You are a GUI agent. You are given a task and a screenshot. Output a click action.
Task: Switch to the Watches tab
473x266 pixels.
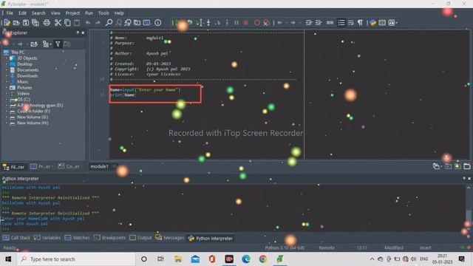click(x=77, y=238)
